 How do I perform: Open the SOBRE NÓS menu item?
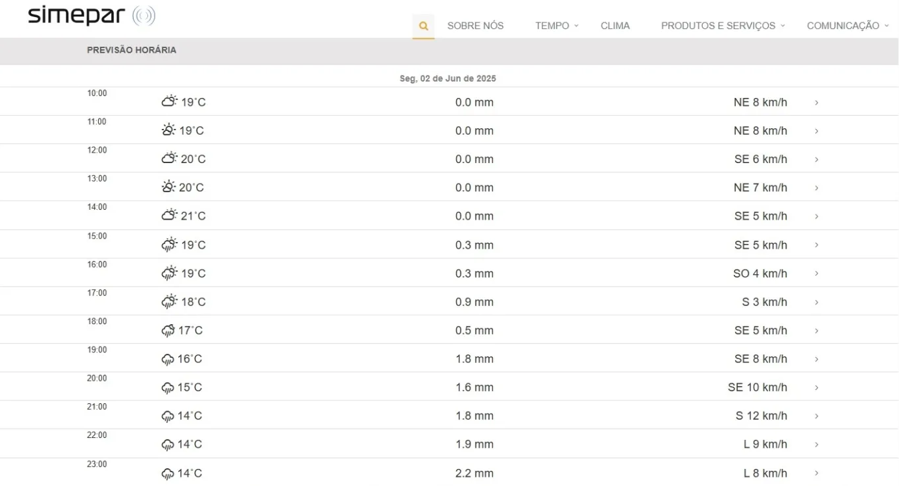[x=475, y=26]
